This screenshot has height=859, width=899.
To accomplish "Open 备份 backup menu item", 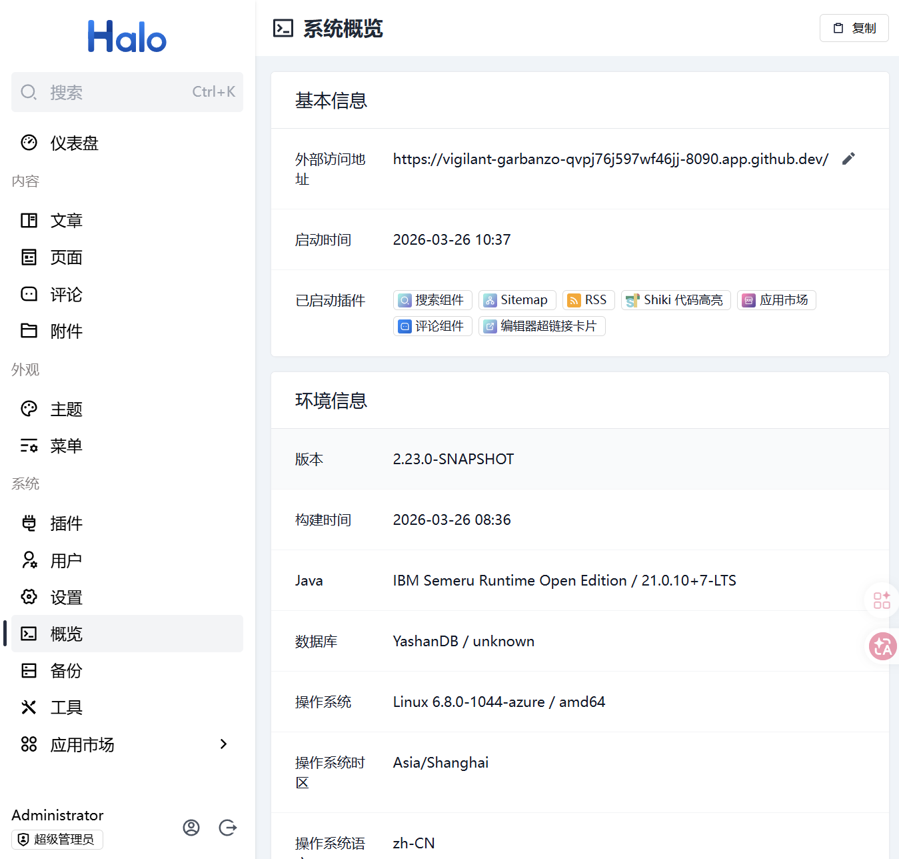I will (x=66, y=671).
